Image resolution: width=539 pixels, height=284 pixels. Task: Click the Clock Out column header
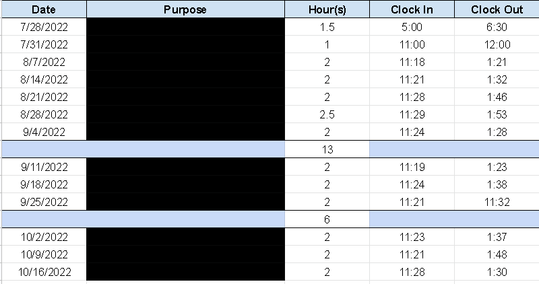[x=497, y=9]
